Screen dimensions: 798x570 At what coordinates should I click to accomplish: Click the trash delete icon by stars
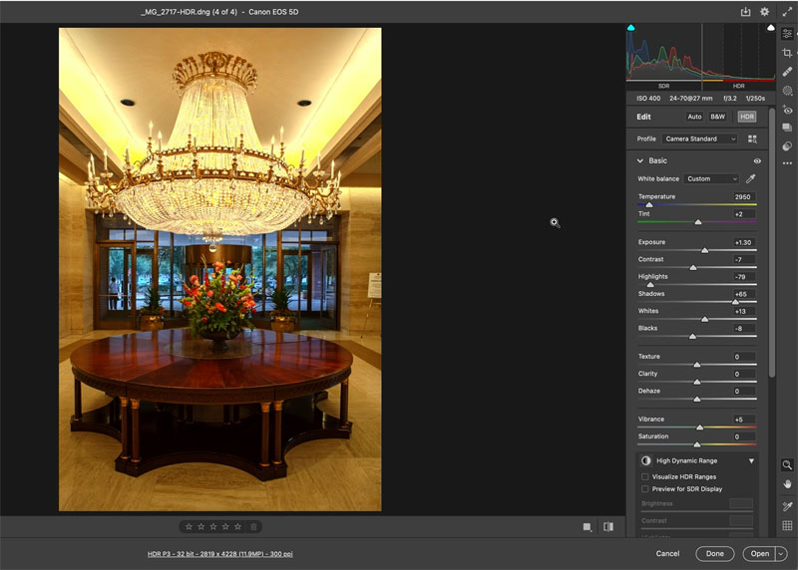pos(253,527)
